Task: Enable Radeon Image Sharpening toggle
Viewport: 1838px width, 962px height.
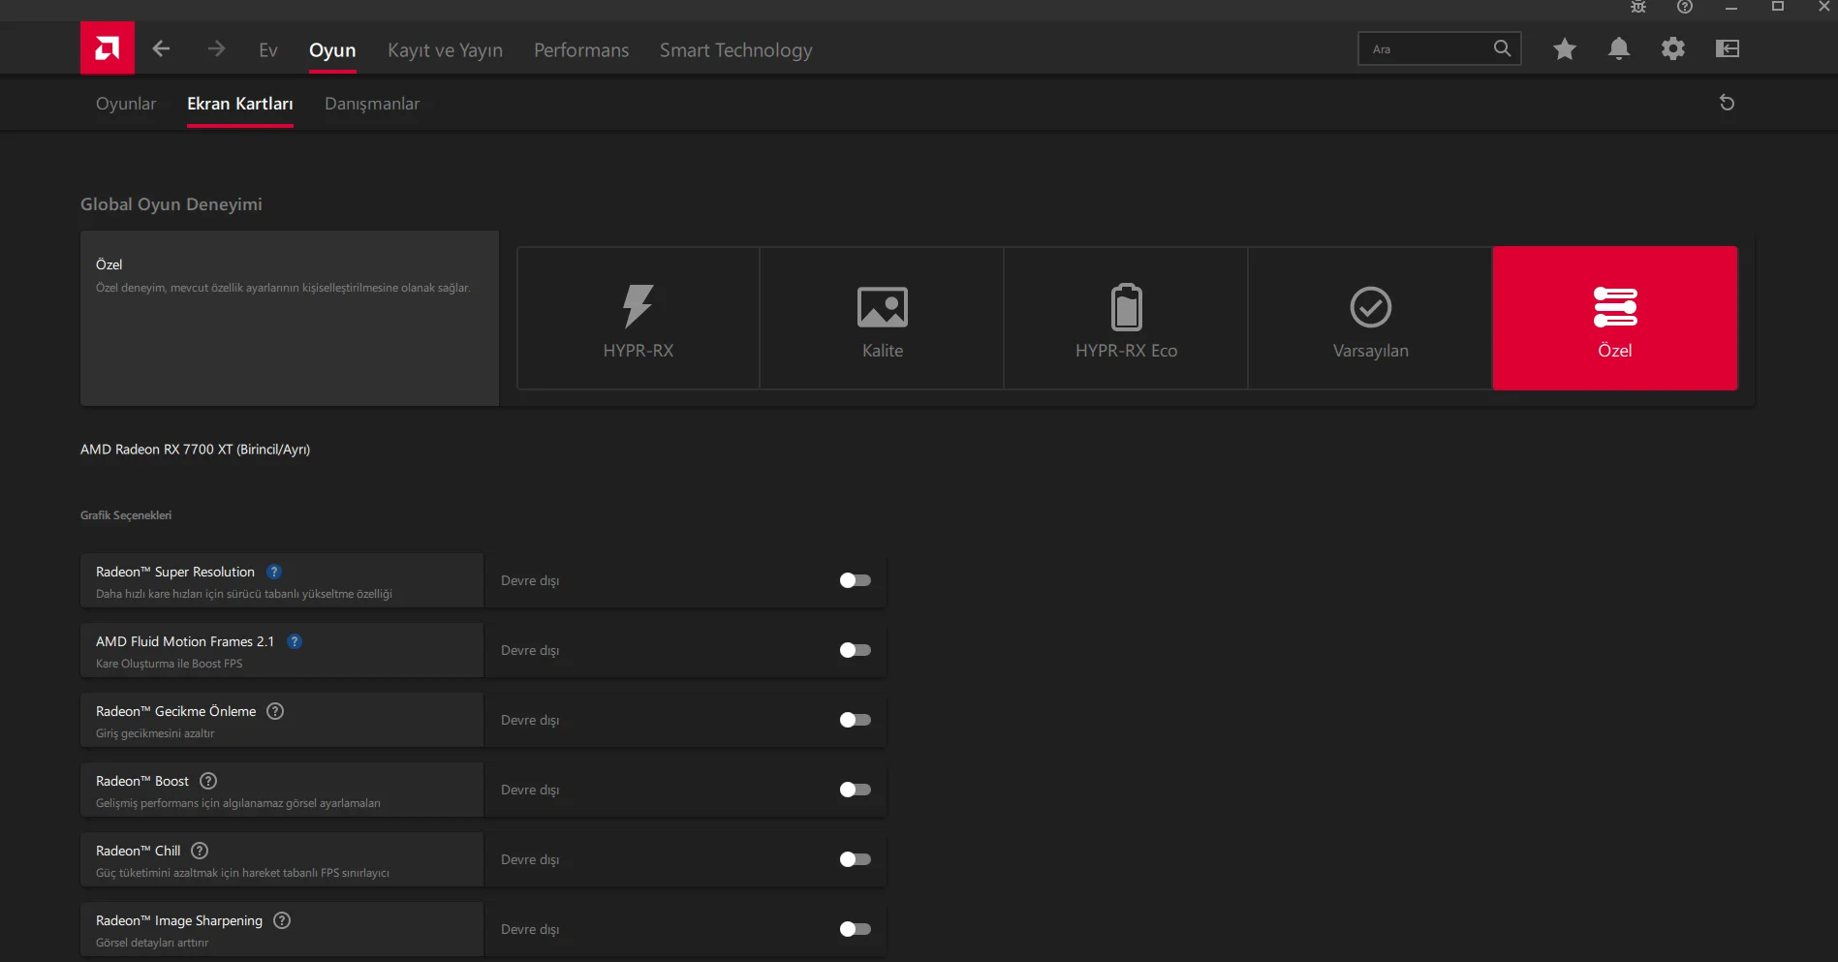Action: point(855,929)
